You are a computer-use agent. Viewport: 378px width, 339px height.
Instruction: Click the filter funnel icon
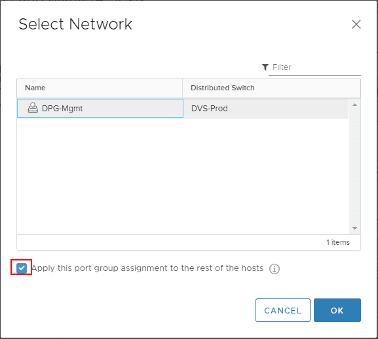[x=265, y=67]
